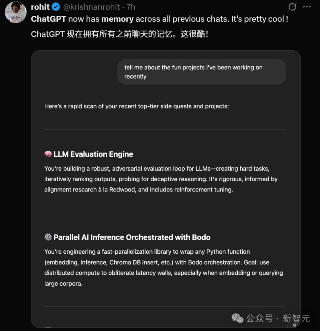Open the Grok slashed-circle icon
320x331 pixels.
[x=292, y=7]
